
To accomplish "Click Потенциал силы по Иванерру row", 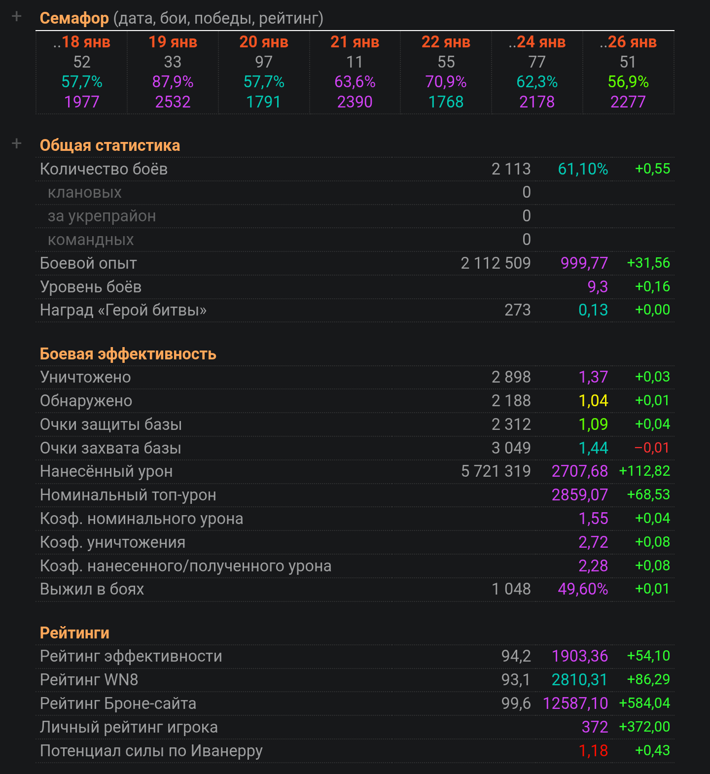I will (151, 751).
